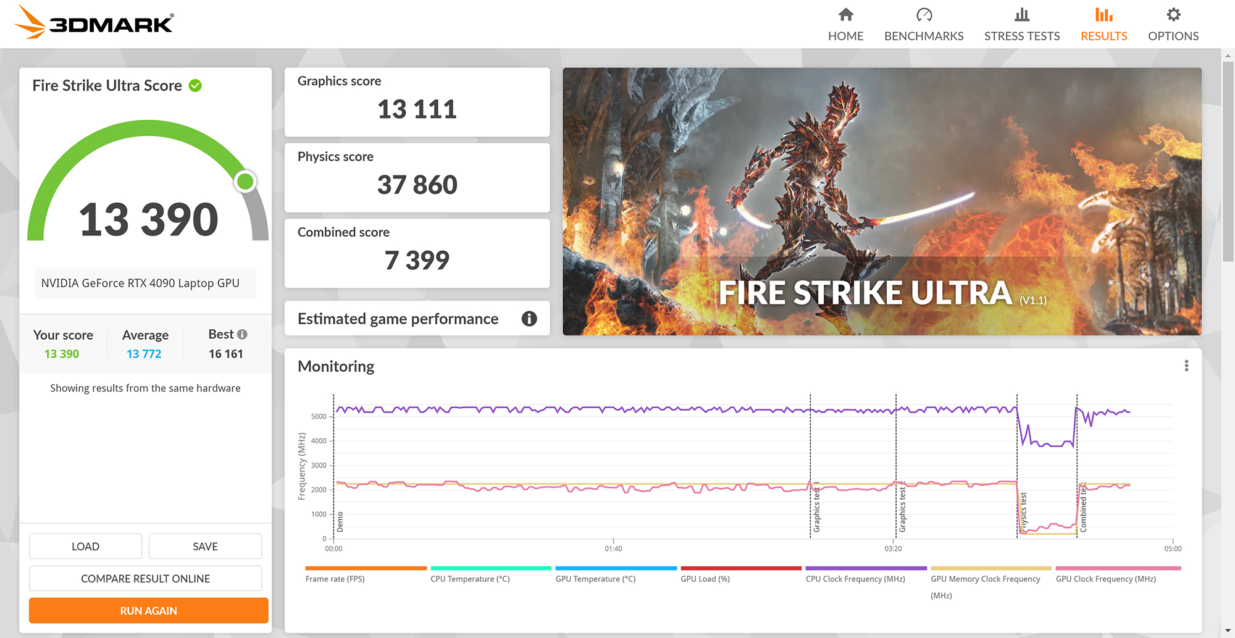Click the scrollbar down arrow
Screen dimensions: 1235x638
coord(1227,631)
